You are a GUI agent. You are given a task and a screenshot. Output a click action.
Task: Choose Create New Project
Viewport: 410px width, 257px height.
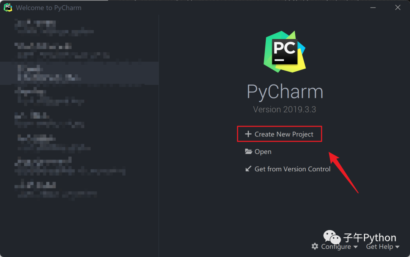279,134
